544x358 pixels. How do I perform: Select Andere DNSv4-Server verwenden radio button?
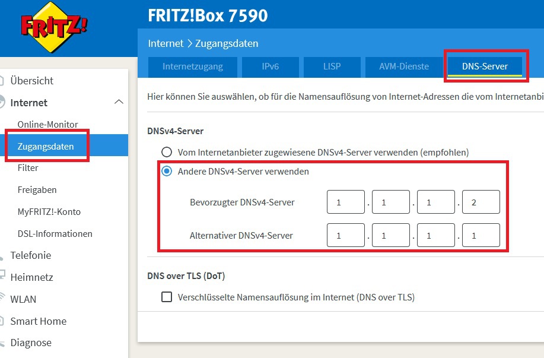[167, 171]
